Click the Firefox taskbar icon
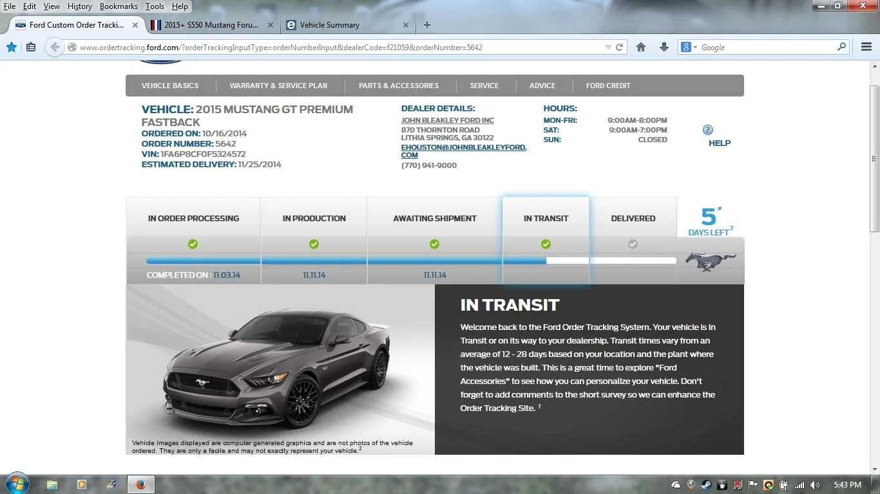 (141, 484)
